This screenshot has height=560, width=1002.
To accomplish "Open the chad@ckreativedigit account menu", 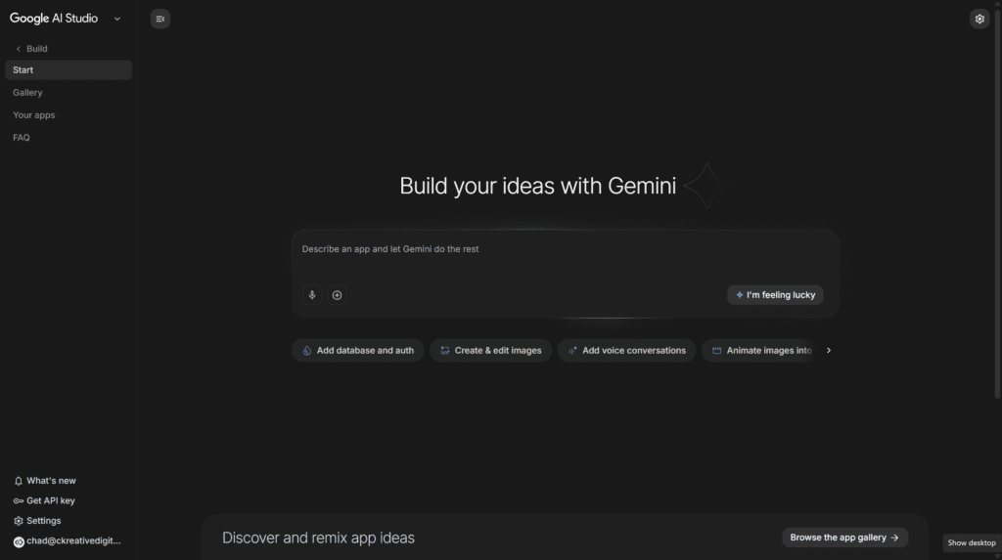I will (68, 540).
